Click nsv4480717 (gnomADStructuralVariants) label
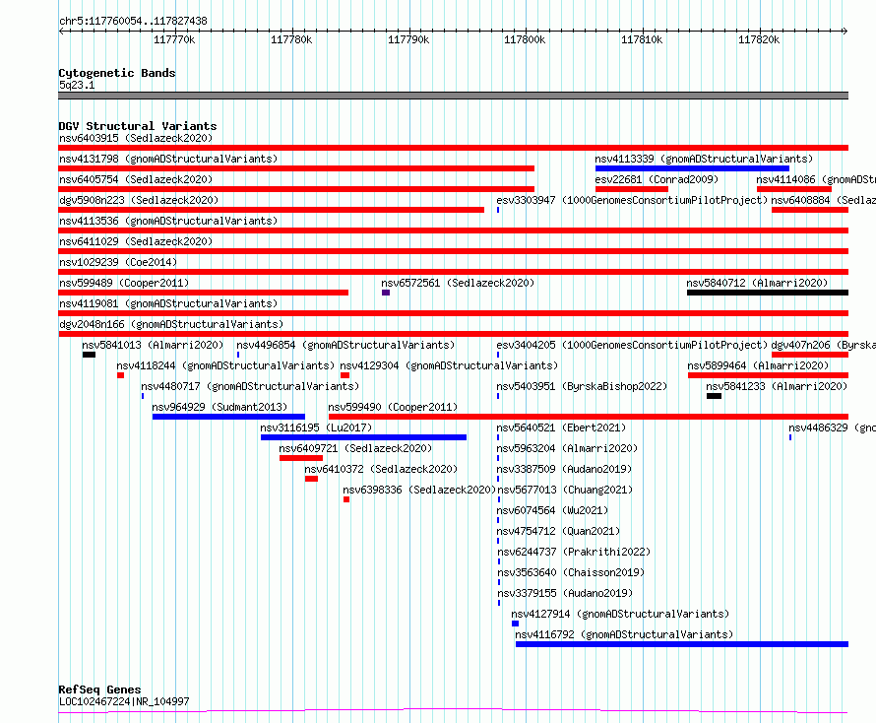Viewport: 876px width, 723px height. pyautogui.click(x=250, y=386)
